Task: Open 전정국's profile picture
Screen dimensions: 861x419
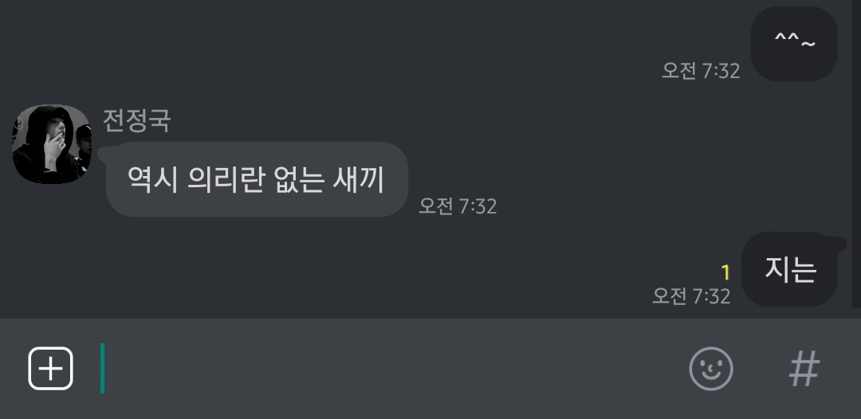Action: pyautogui.click(x=52, y=143)
